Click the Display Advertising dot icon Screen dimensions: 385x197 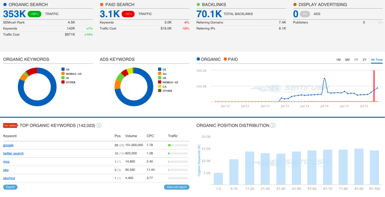pos(295,5)
